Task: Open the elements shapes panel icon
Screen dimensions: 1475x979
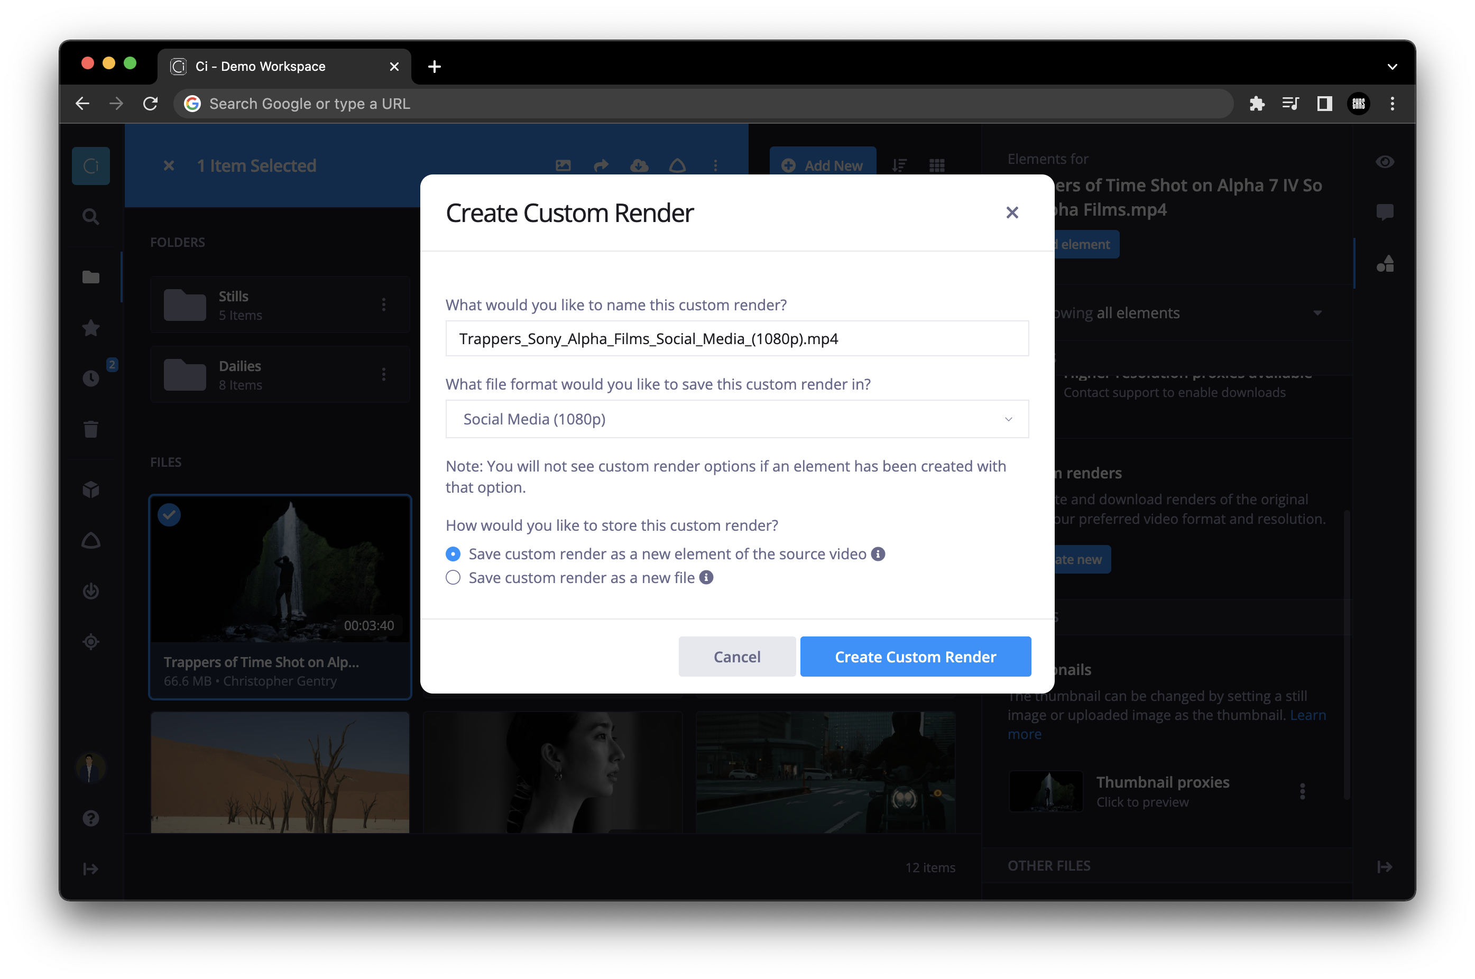Action: pyautogui.click(x=1385, y=263)
